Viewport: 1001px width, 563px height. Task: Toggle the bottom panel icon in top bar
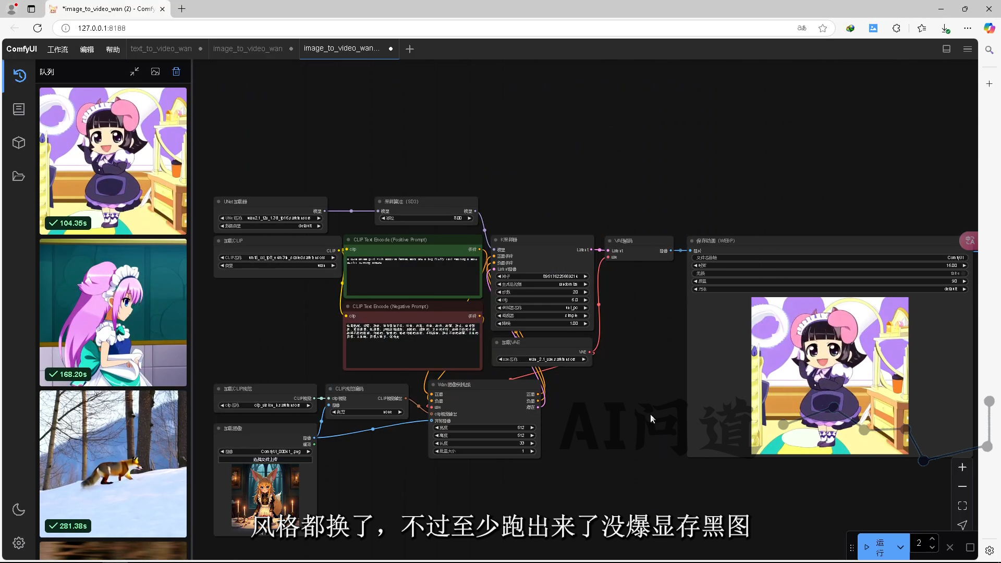(946, 49)
